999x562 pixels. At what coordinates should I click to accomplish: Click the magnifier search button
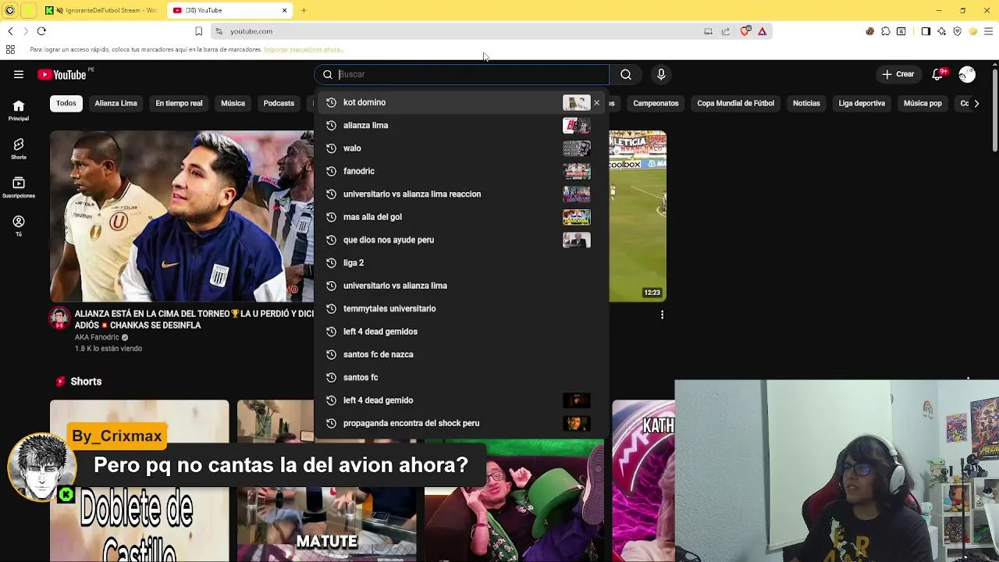tap(626, 74)
